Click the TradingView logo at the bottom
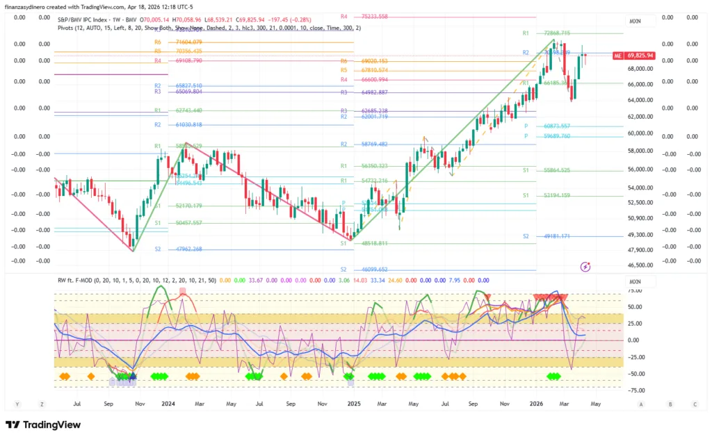 [43, 424]
